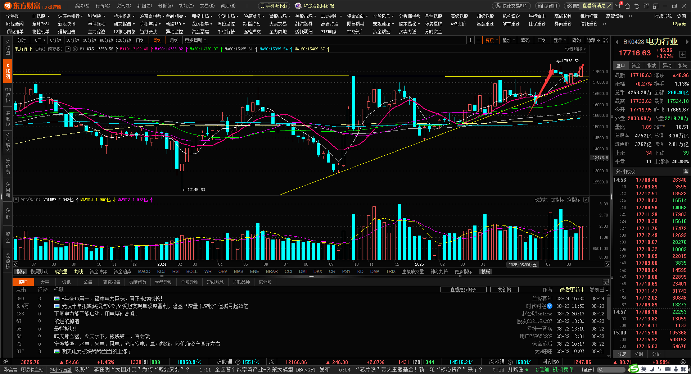Open F10资料 in left sidebar
The image size is (691, 374).
tap(8, 95)
